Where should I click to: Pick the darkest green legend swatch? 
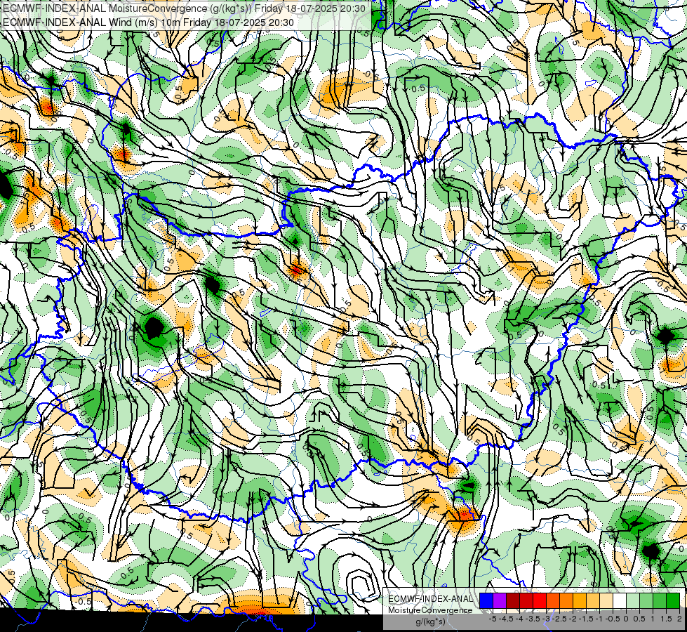pyautogui.click(x=673, y=601)
